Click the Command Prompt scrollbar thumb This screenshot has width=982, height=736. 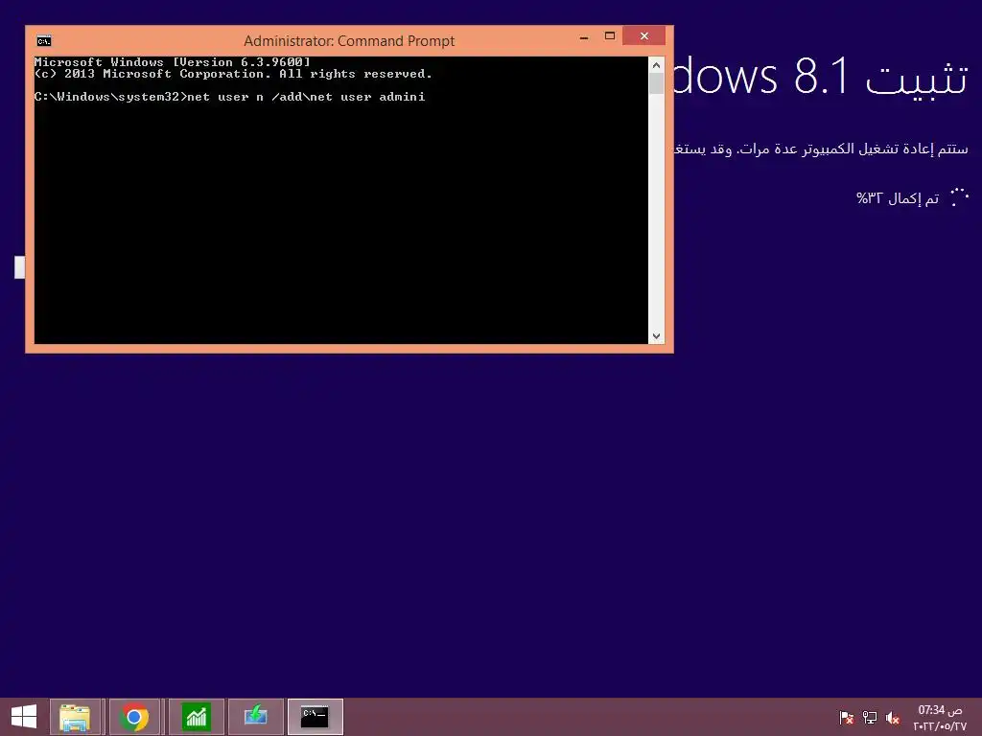click(x=656, y=84)
